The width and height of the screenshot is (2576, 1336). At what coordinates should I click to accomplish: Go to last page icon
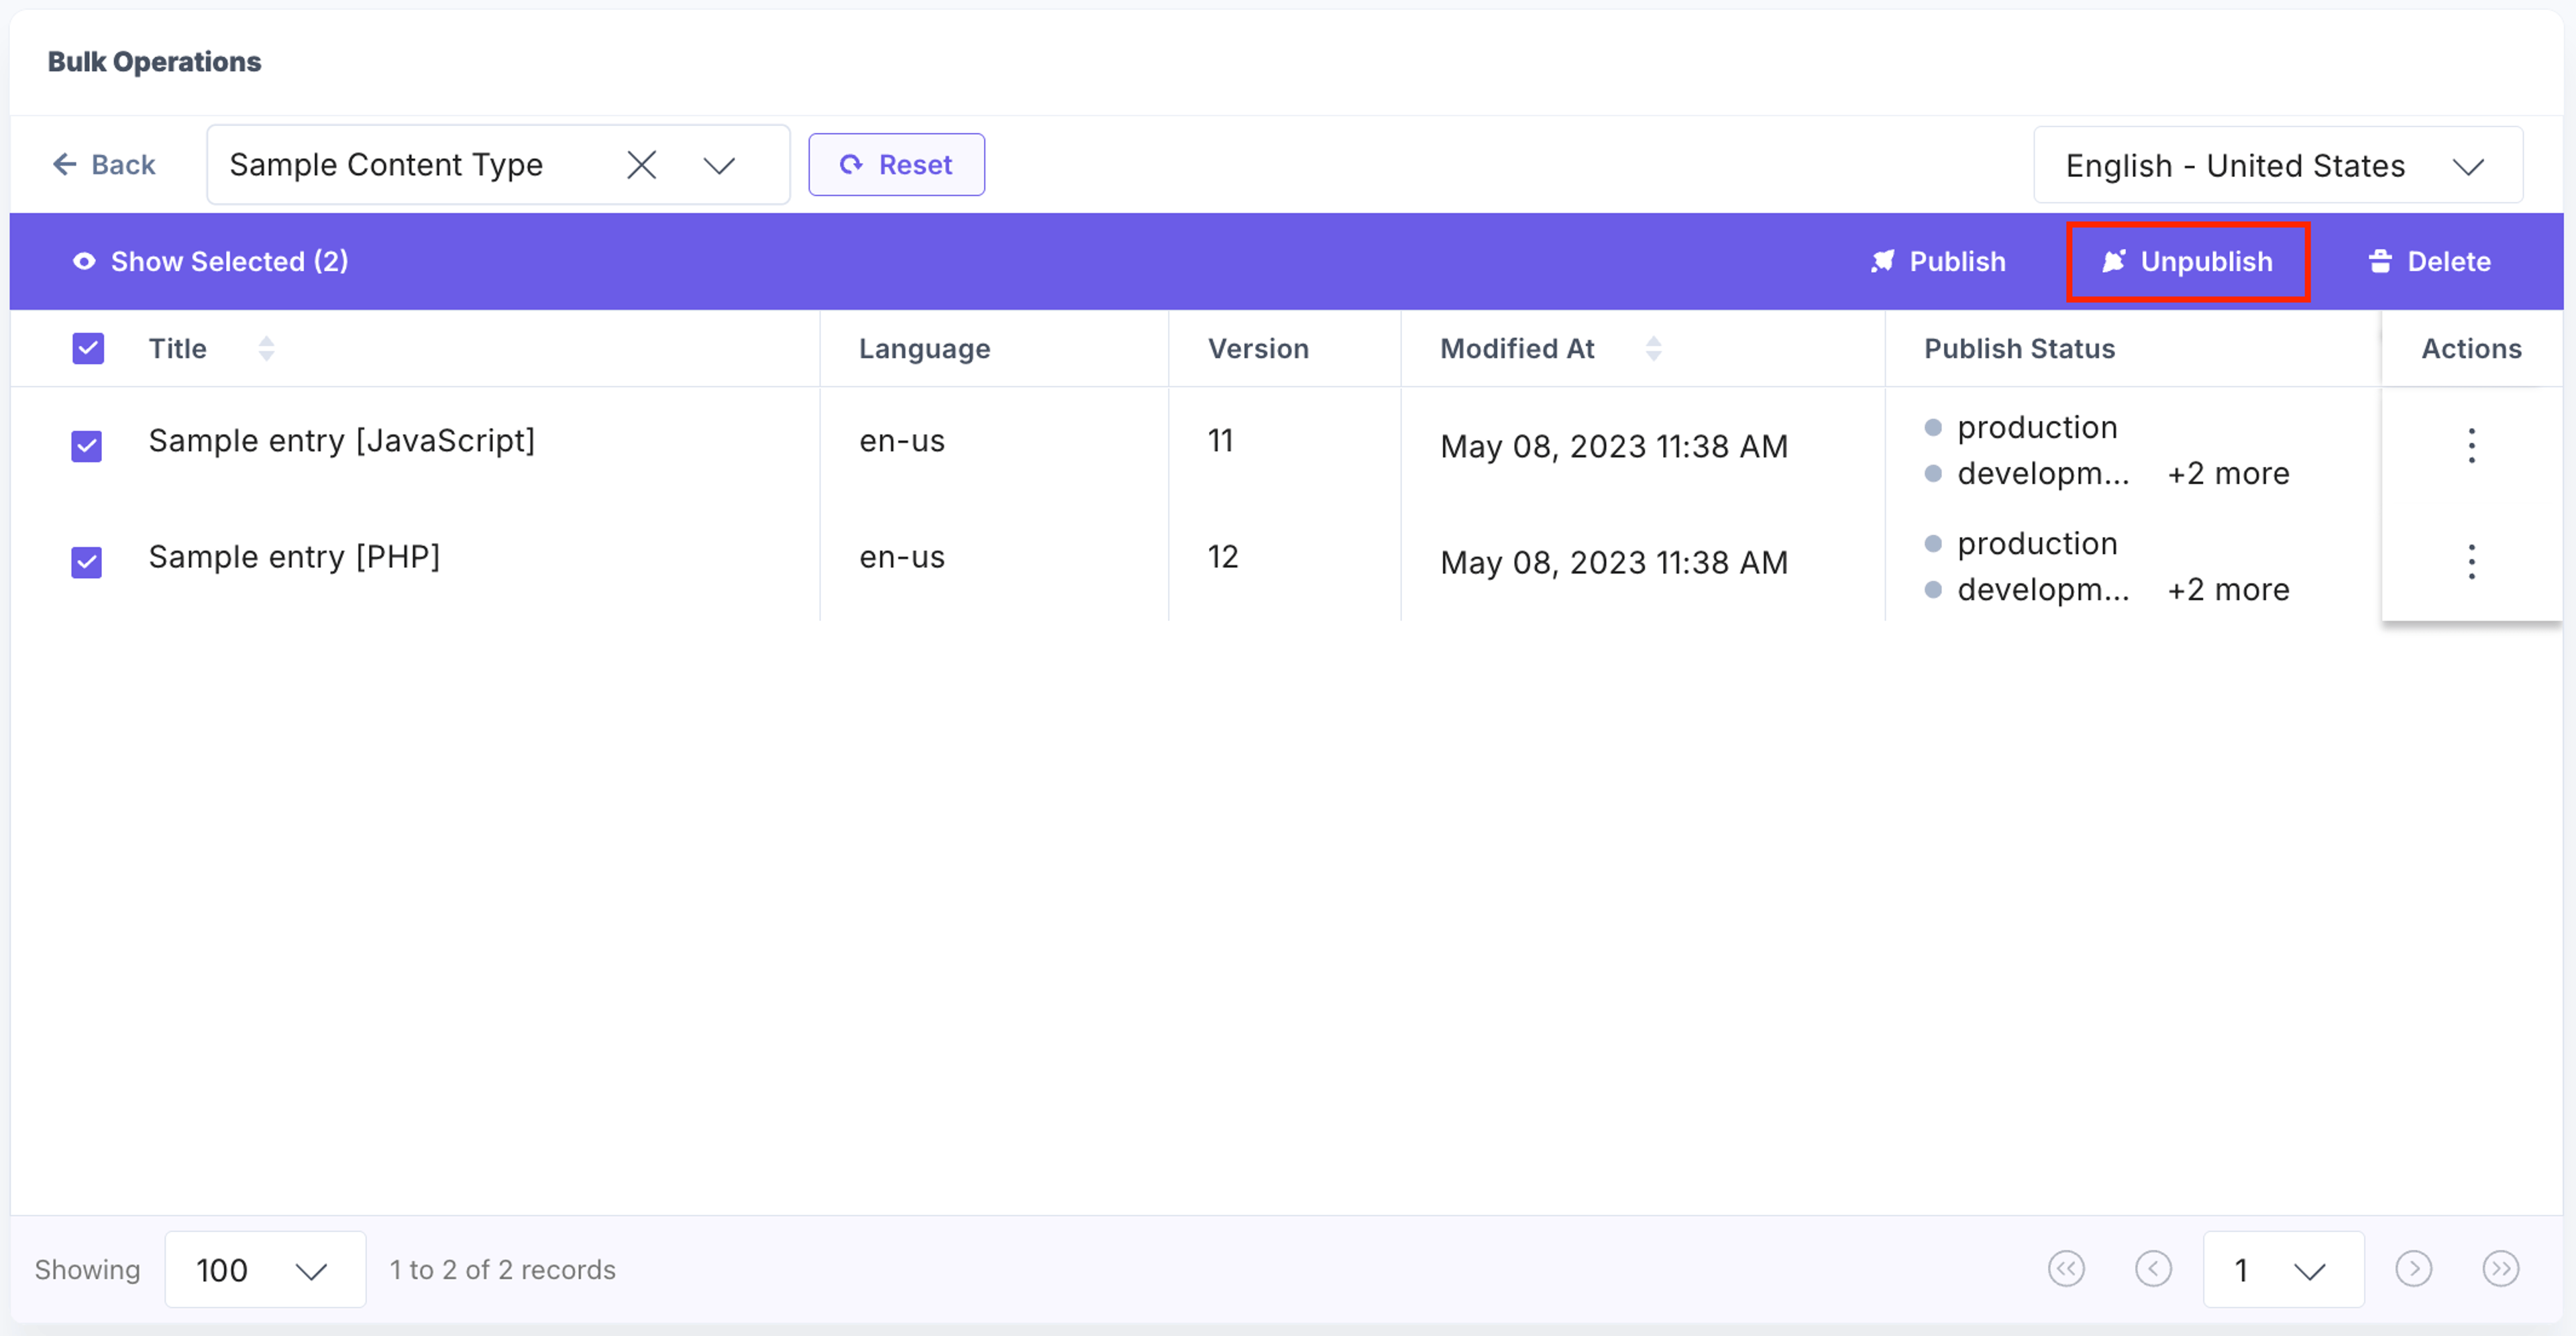(2501, 1269)
